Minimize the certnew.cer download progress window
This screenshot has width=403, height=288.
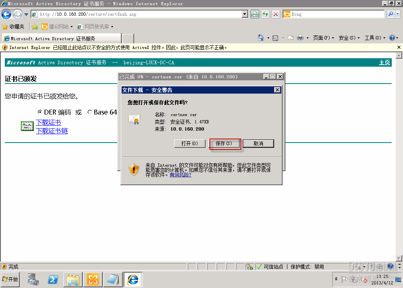click(266, 77)
